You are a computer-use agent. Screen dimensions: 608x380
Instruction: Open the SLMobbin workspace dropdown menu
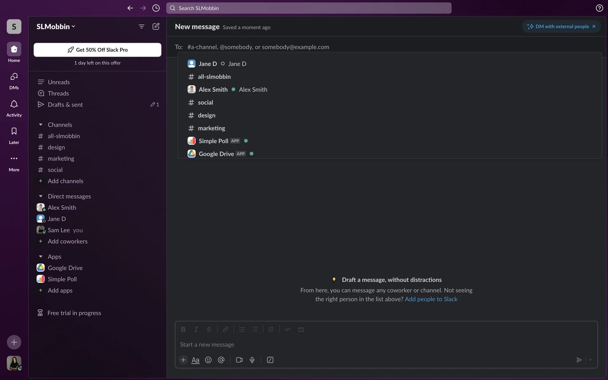[56, 27]
